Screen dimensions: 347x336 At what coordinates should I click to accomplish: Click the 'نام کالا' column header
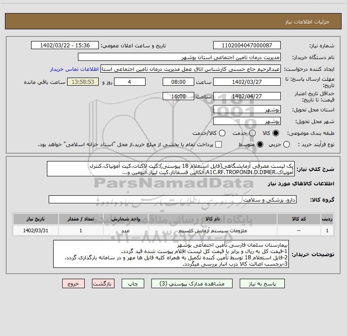point(212,219)
